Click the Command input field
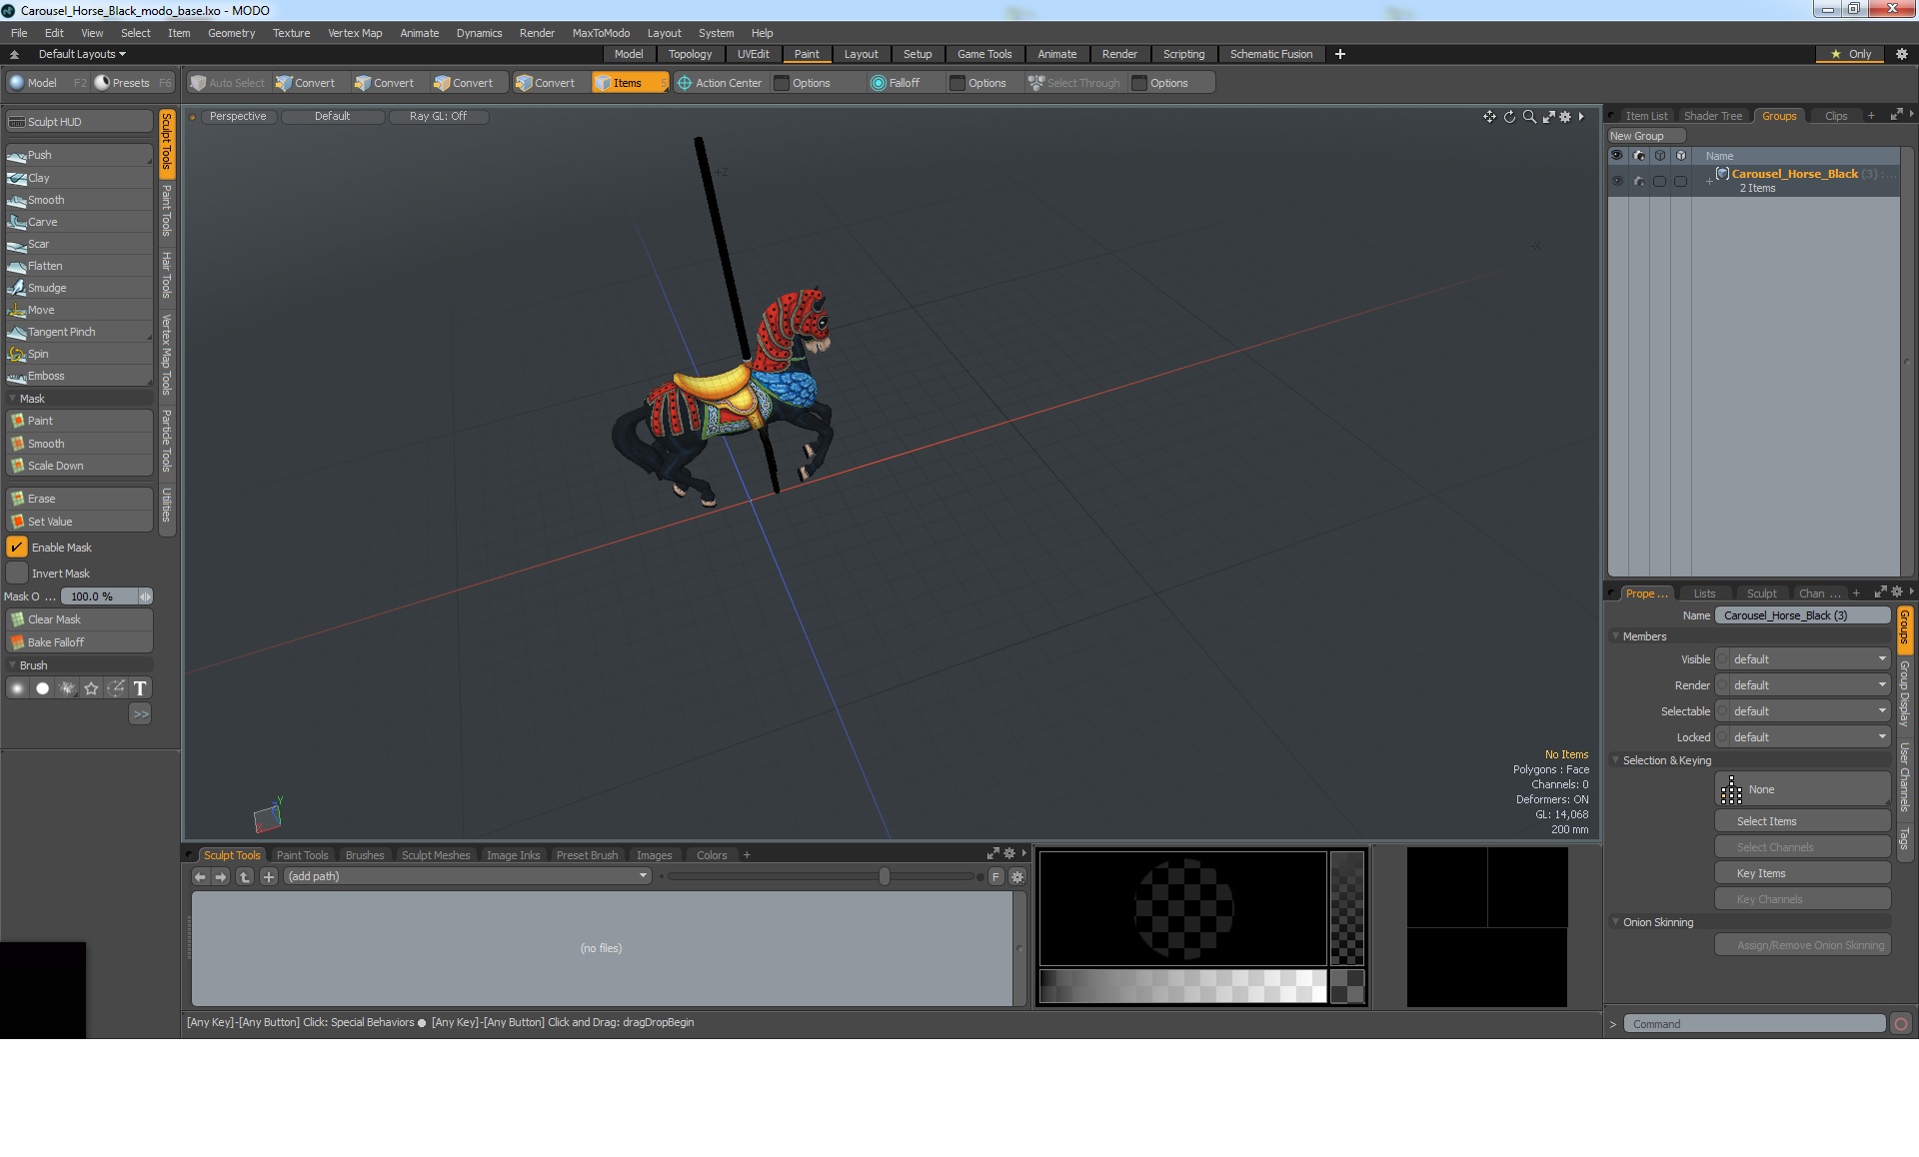 [x=1753, y=1024]
